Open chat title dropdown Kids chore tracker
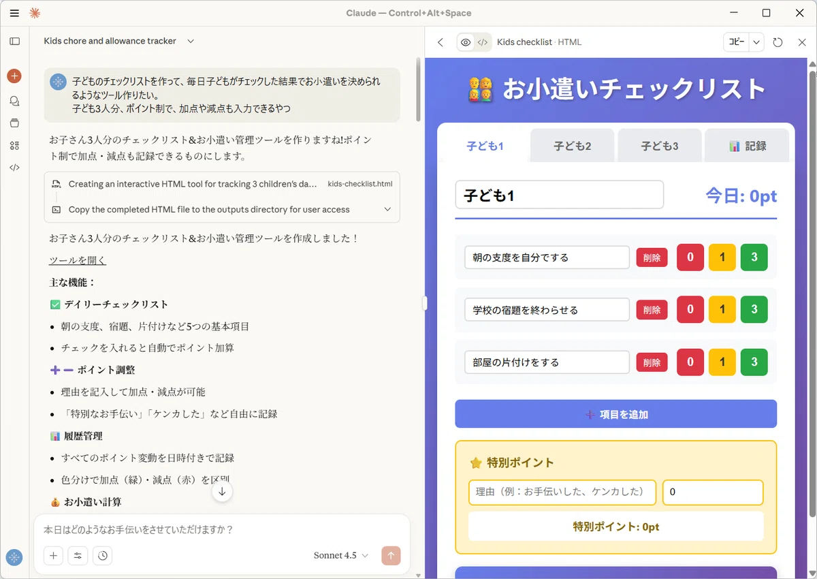The width and height of the screenshot is (817, 579). click(x=119, y=41)
